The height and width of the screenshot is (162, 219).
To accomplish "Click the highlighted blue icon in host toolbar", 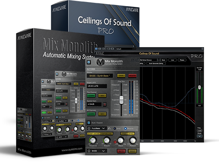I will tap(96, 49).
